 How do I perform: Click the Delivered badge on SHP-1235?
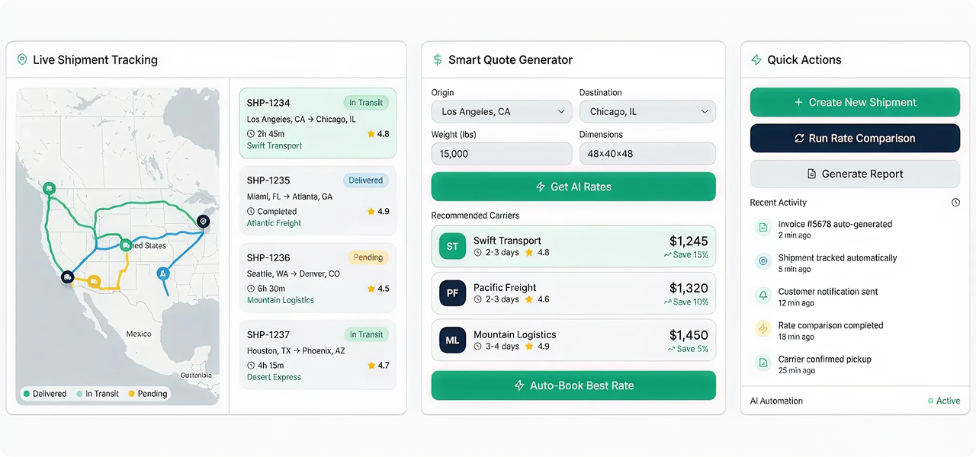pos(366,181)
